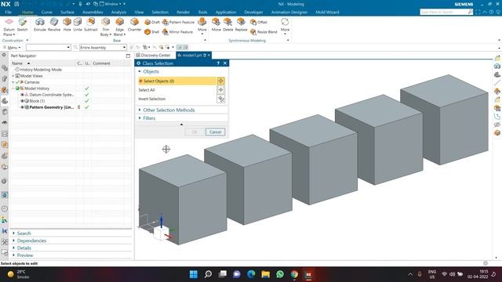Open taskbar Search
The width and height of the screenshot is (502, 282).
[208, 274]
